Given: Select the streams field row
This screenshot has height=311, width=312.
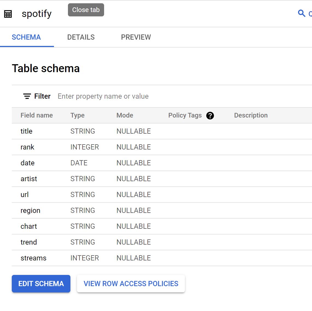Looking at the screenshot, I should coord(162,258).
